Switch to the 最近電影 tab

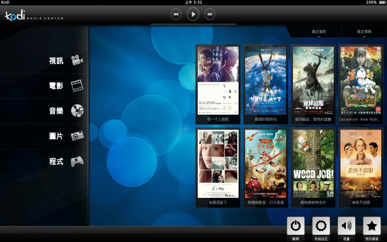coord(319,32)
